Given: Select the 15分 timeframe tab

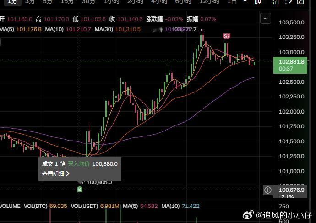Looking at the screenshot, I should [x=67, y=2].
